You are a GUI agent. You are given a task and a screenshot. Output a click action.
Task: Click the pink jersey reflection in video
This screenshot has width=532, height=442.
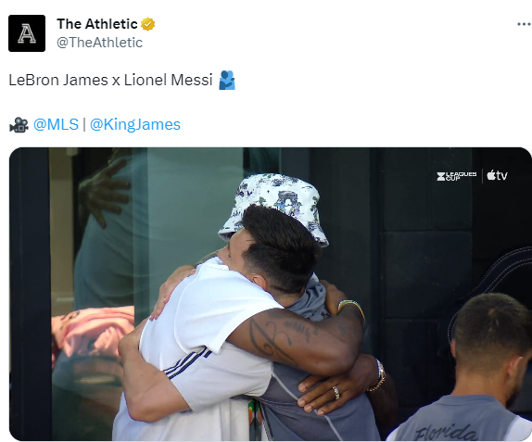pyautogui.click(x=92, y=331)
